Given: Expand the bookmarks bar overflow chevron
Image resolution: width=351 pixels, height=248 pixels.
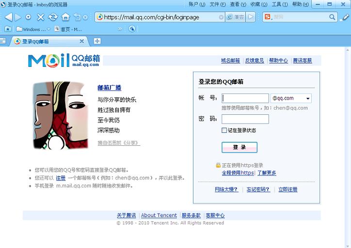Looking at the screenshot, I should click(120, 29).
